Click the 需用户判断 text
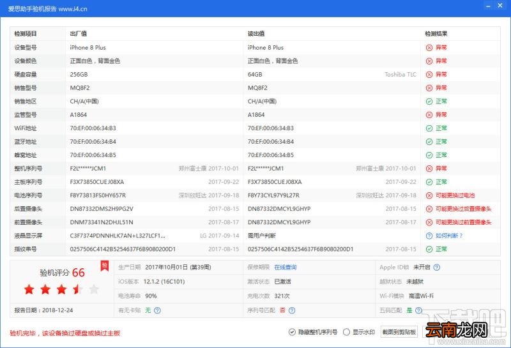Screen dimensions: 511x348 pos(262,236)
